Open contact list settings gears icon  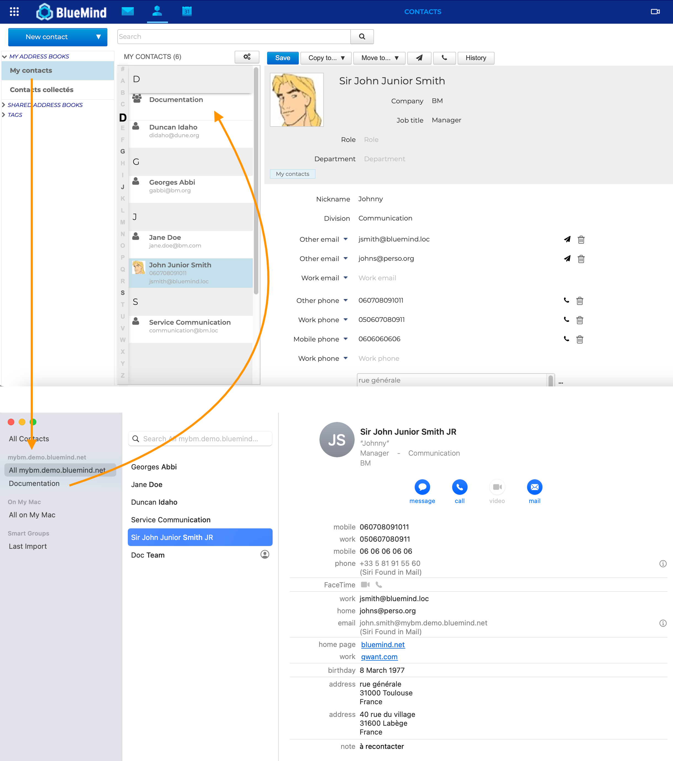click(x=247, y=57)
